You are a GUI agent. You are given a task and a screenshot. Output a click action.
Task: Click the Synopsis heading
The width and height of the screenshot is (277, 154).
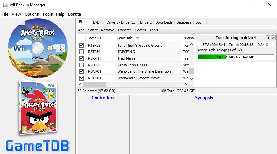[204, 98]
